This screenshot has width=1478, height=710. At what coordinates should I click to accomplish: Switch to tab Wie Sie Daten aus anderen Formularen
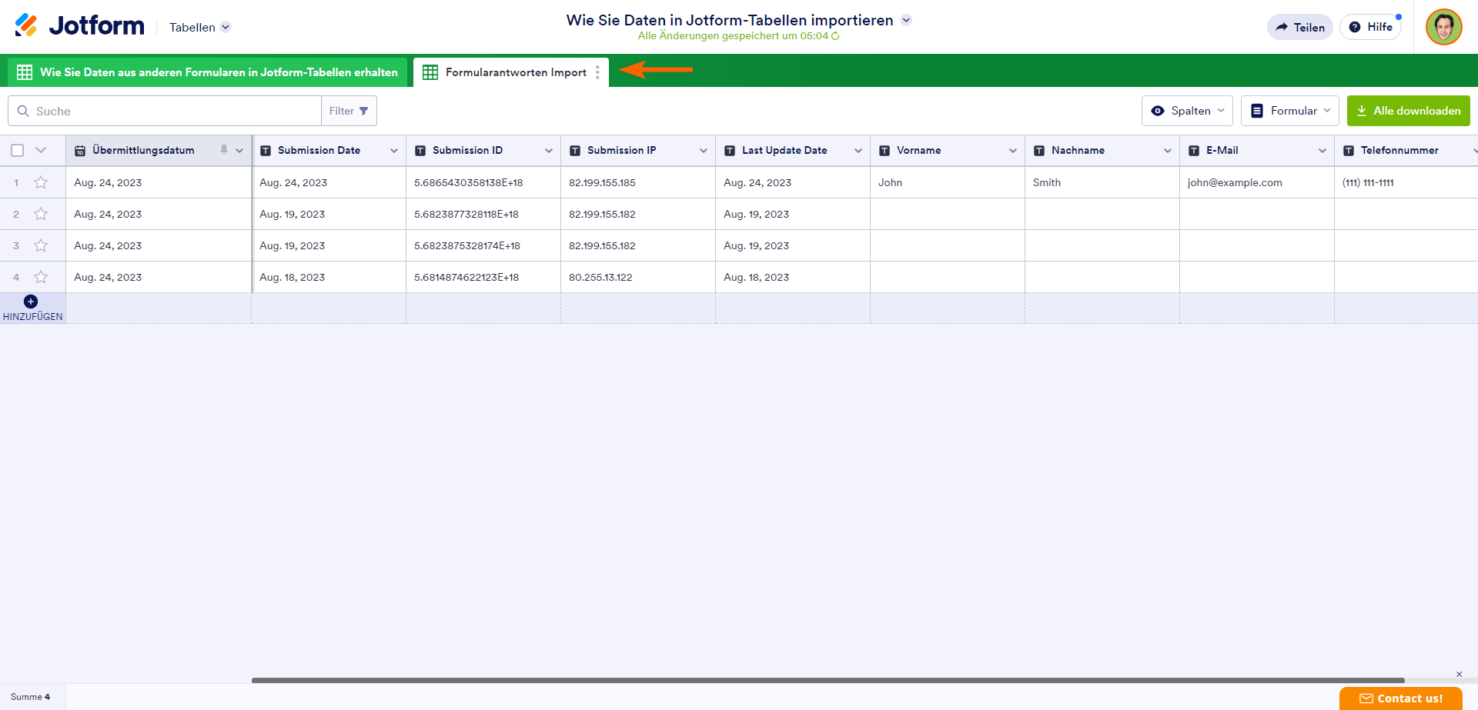(208, 72)
